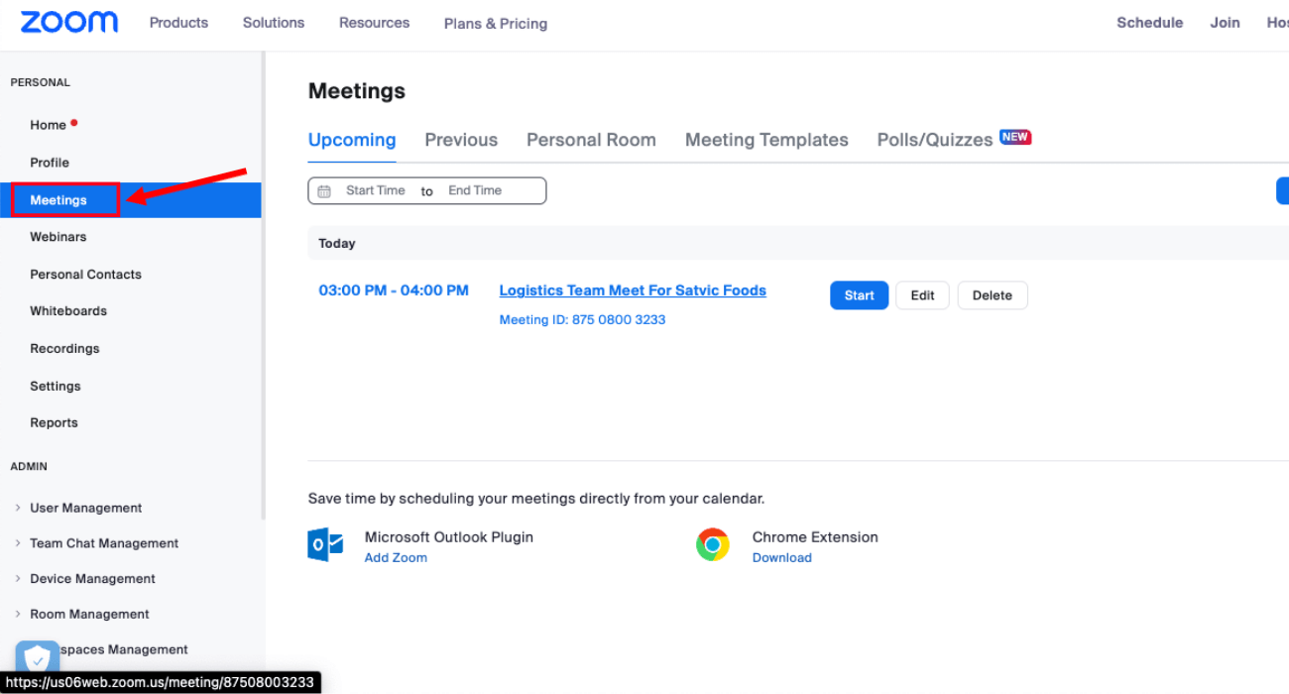Screen dimensions: 1289x694
Task: Download the Chrome Extension
Action: (781, 557)
